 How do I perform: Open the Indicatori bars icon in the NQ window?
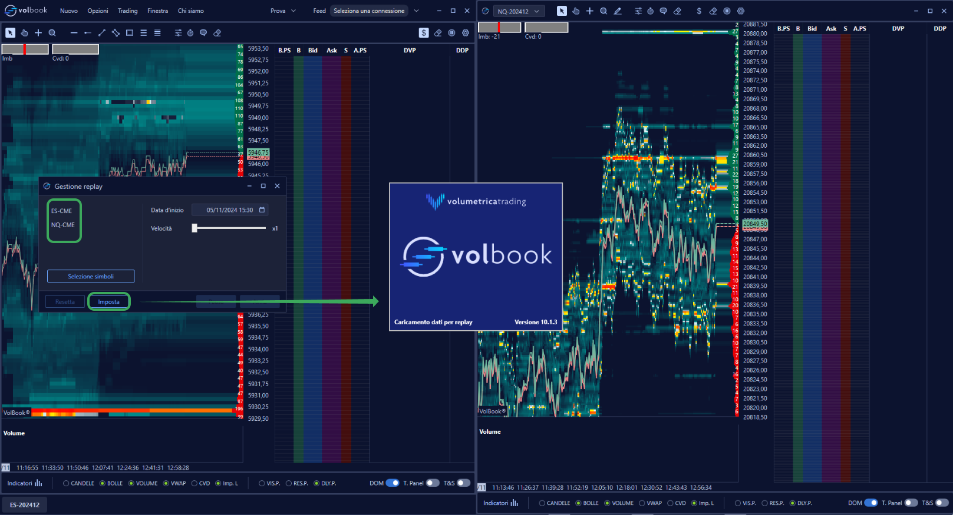click(x=514, y=503)
